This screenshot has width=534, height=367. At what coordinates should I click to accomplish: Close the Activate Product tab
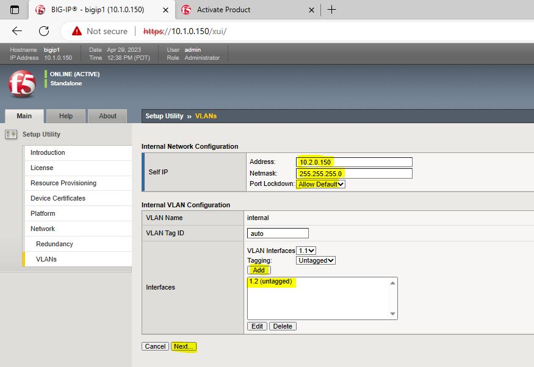click(312, 10)
